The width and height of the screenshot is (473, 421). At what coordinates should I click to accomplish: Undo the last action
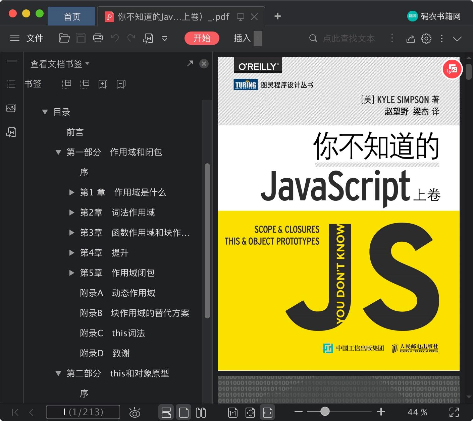click(x=115, y=38)
